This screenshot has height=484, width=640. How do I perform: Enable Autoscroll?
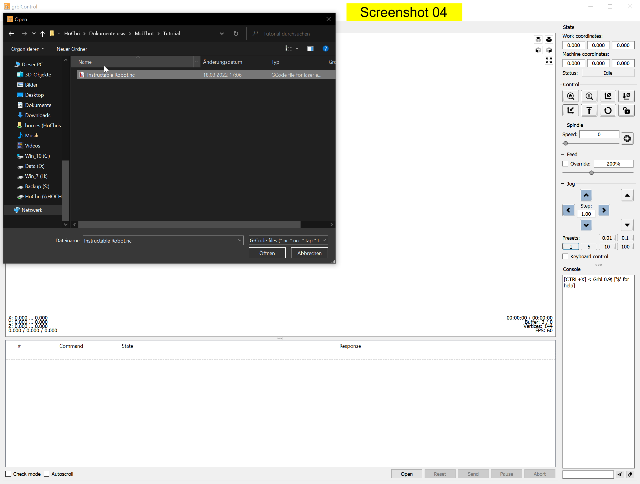[x=46, y=474]
